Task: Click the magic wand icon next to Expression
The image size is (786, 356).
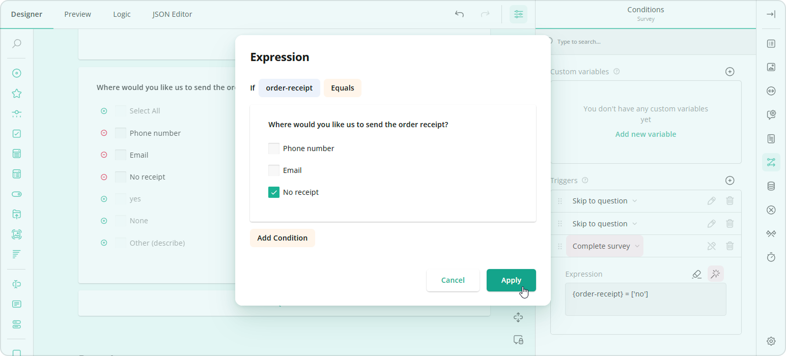Action: click(715, 274)
